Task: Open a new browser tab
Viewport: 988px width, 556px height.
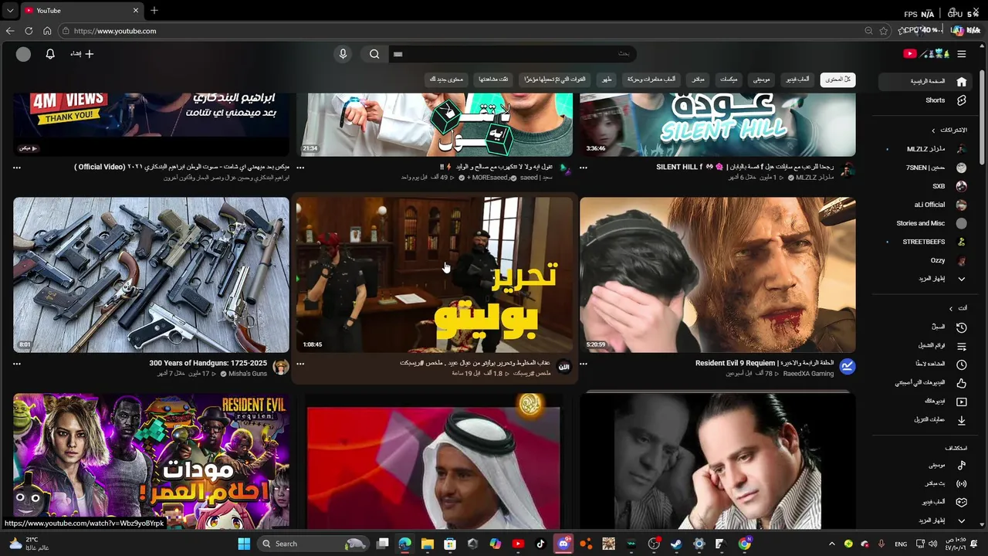Action: (x=154, y=10)
